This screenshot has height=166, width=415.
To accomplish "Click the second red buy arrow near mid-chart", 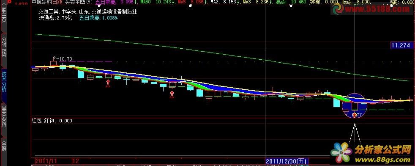I will pyautogui.click(x=172, y=94).
